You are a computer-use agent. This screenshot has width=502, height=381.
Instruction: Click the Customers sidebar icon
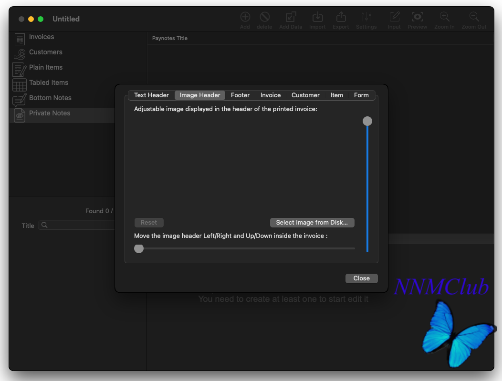click(x=20, y=54)
